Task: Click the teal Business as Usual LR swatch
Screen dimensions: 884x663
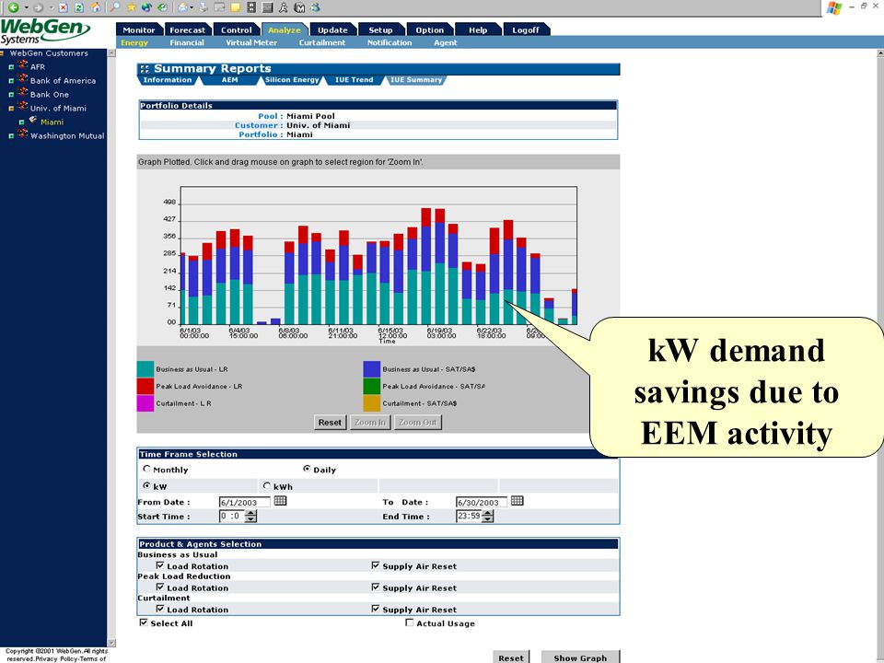Action: (x=145, y=369)
